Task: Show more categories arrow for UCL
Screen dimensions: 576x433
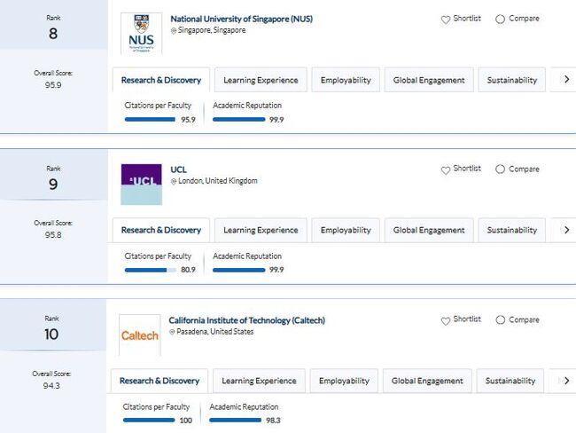Action: pyautogui.click(x=565, y=230)
